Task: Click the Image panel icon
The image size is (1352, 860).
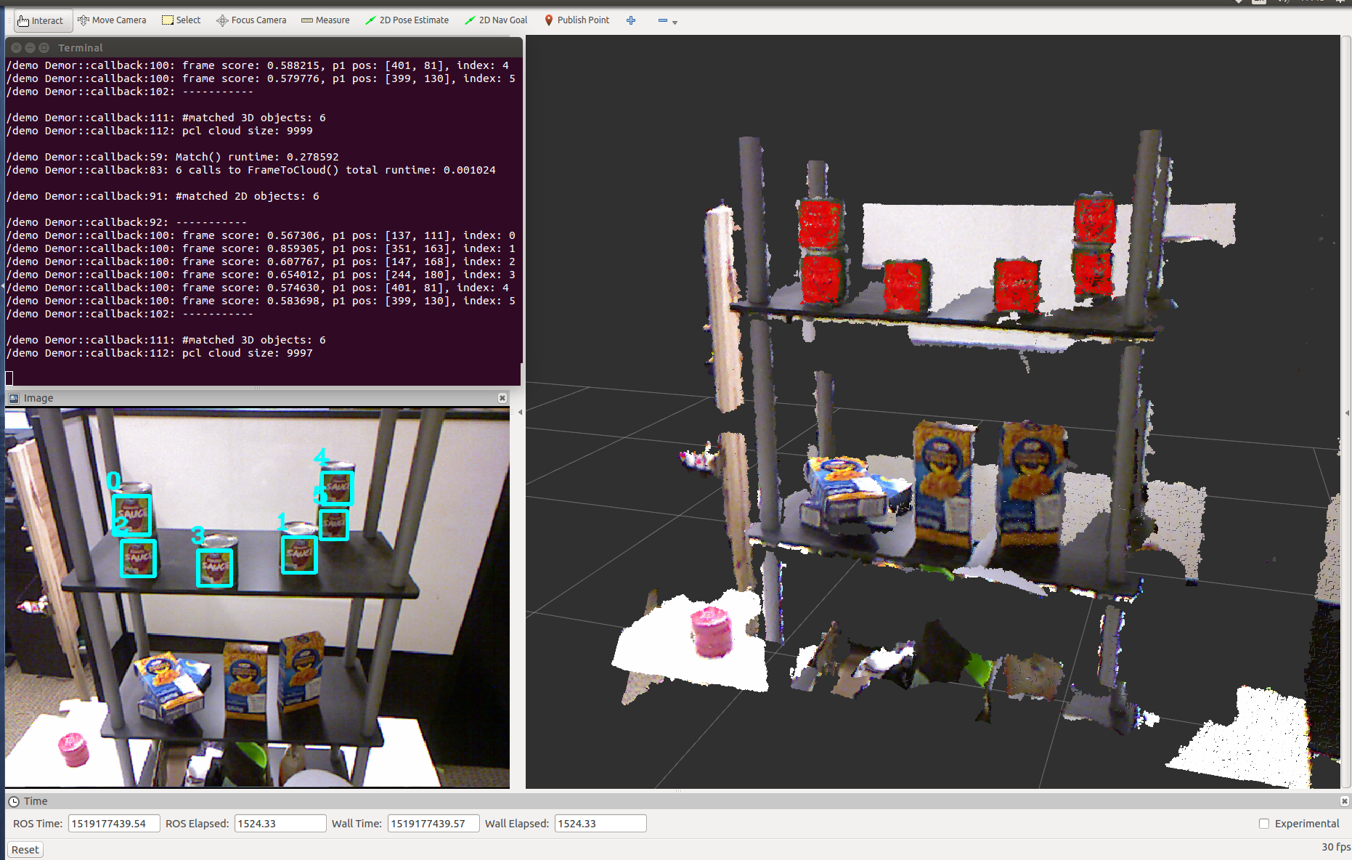Action: click(14, 398)
